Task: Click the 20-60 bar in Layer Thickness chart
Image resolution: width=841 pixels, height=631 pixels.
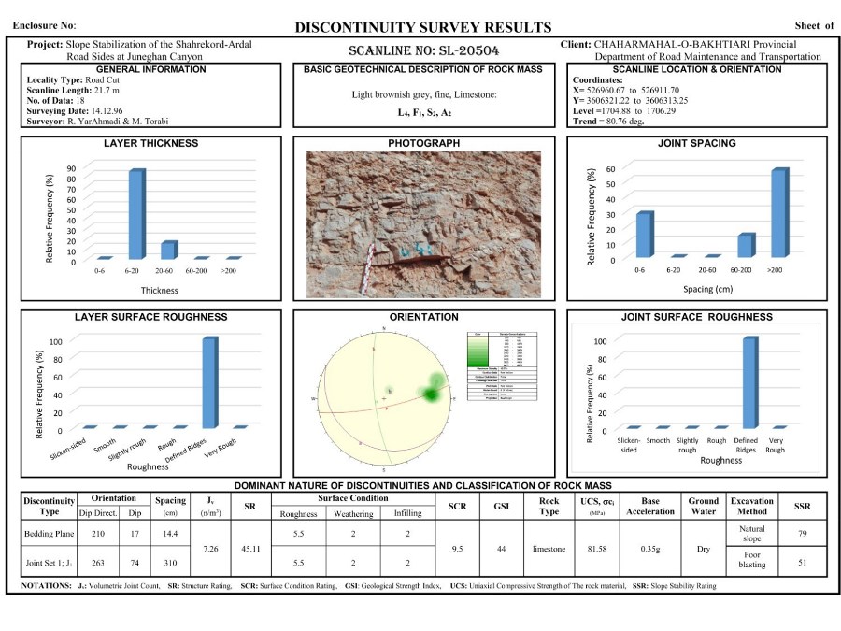Action: click(169, 250)
